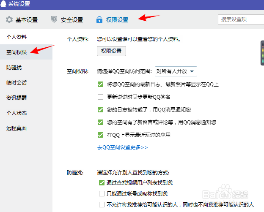Select 远程桌面 in the sidebar
The width and height of the screenshot is (264, 212).
(x=16, y=128)
